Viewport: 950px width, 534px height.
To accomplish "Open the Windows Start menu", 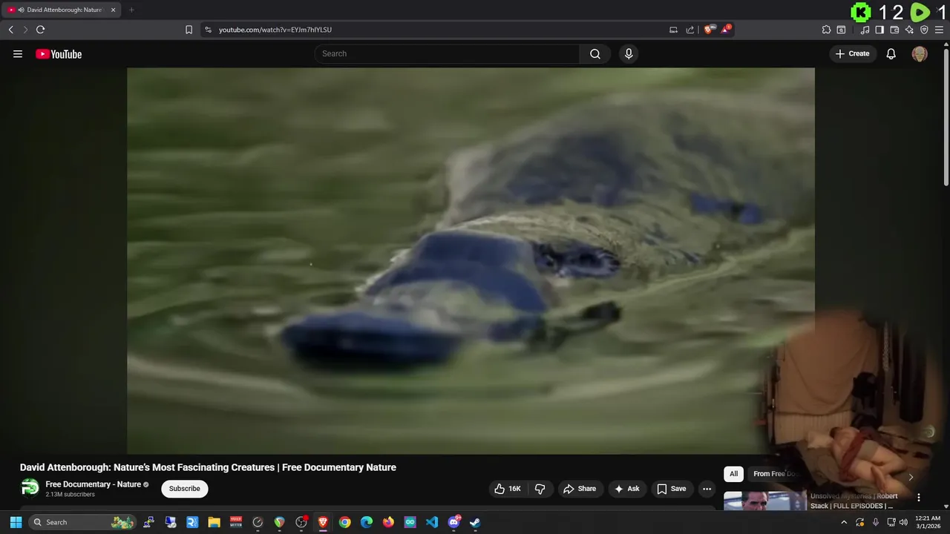I will (16, 522).
